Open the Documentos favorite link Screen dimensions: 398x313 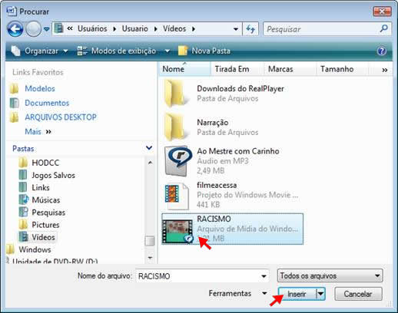[47, 103]
